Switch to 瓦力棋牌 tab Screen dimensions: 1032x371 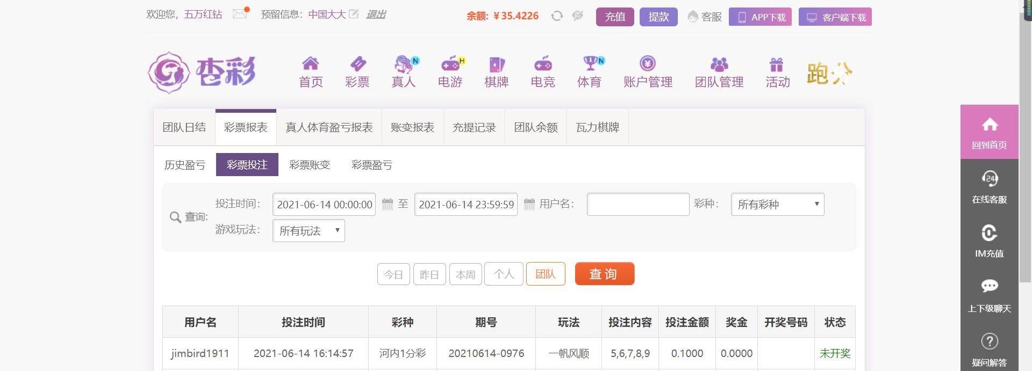[x=598, y=127]
